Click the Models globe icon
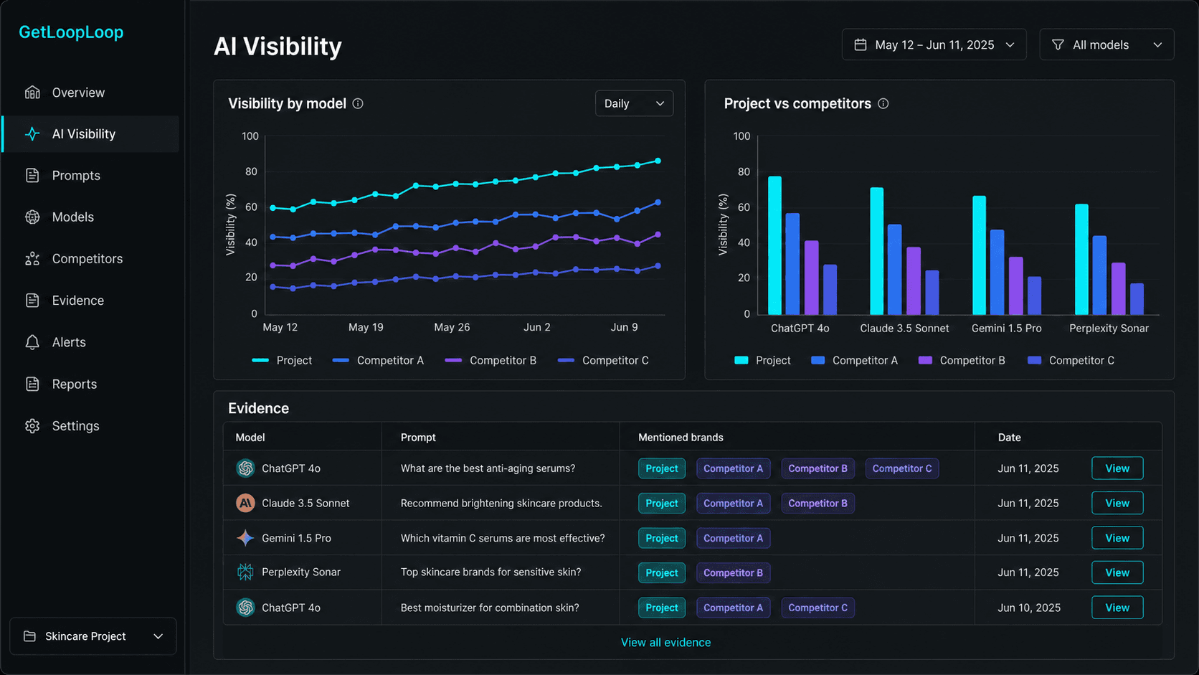This screenshot has width=1199, height=675. [x=32, y=217]
